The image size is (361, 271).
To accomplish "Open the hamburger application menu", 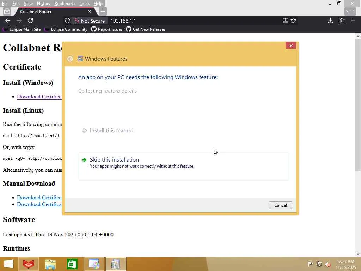I will point(353,21).
